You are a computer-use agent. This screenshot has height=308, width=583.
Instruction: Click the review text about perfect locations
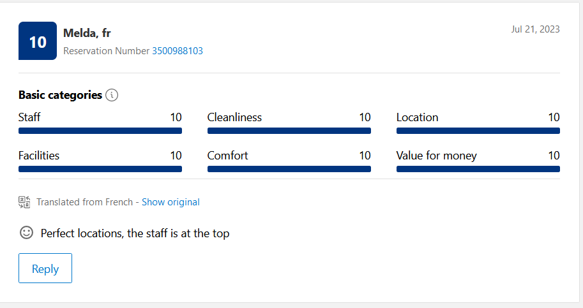tap(135, 233)
